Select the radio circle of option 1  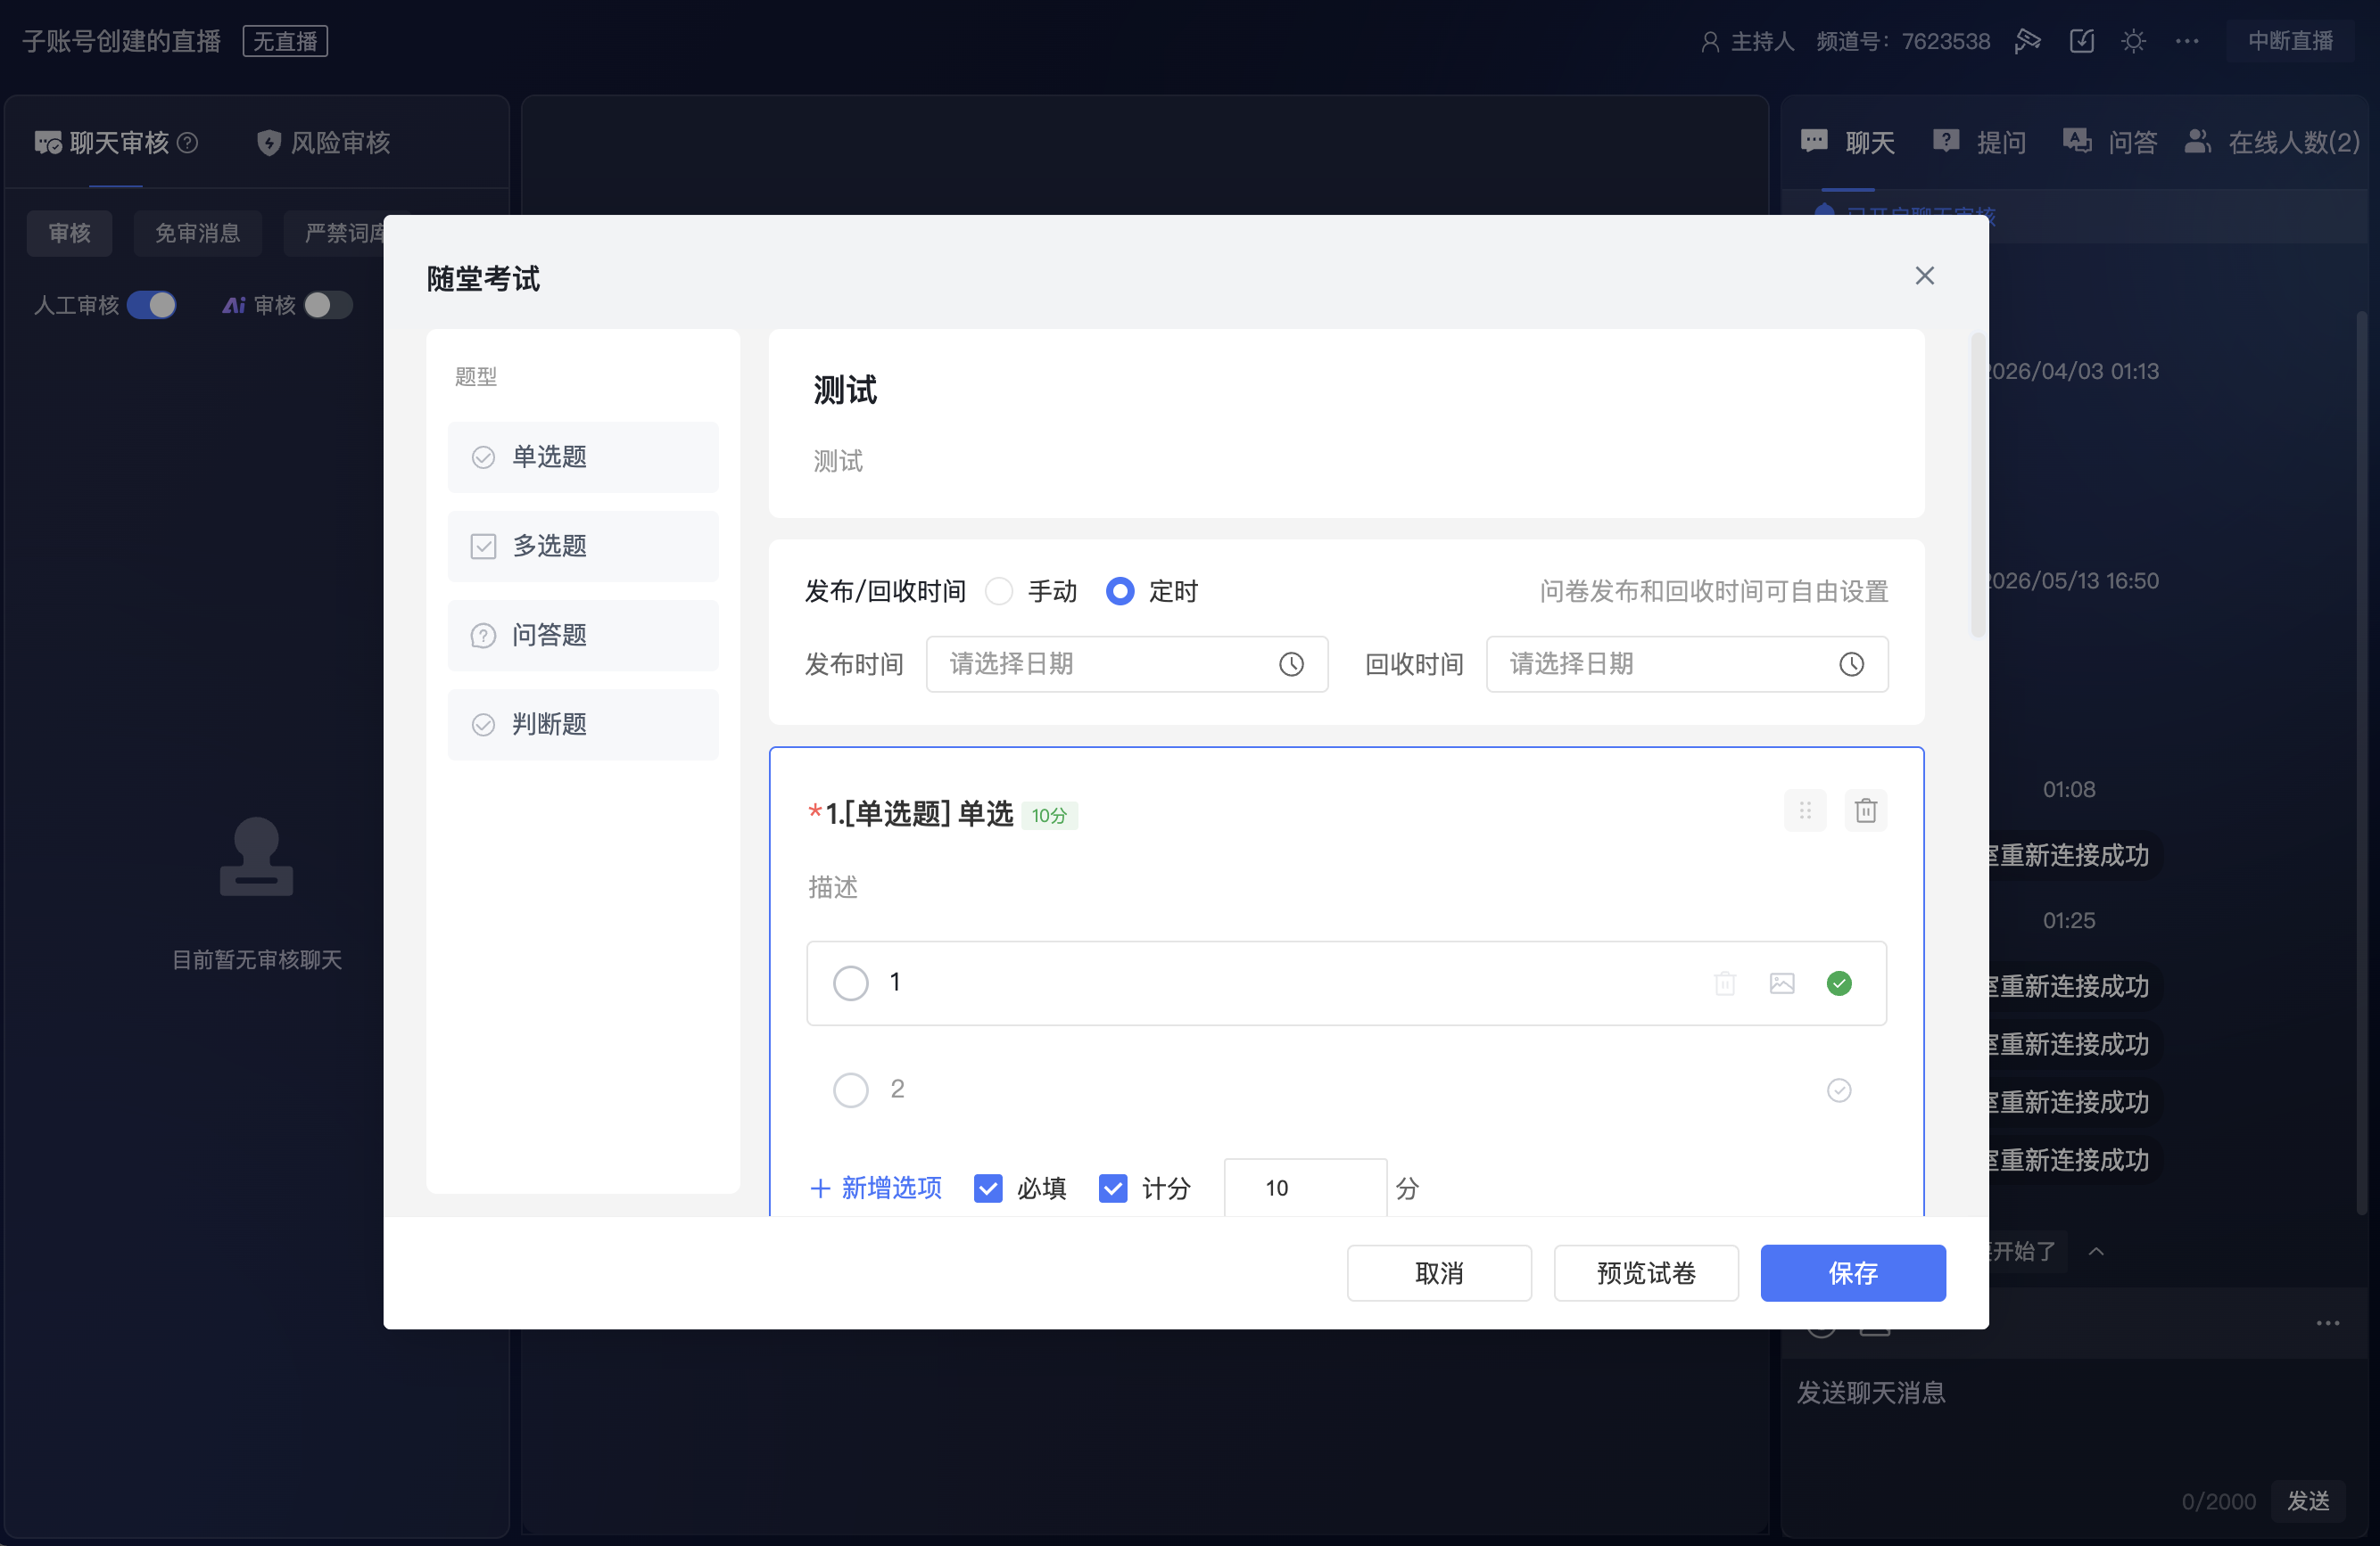(850, 983)
